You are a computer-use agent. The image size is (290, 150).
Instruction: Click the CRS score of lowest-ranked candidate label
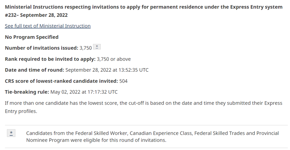[x=61, y=81]
